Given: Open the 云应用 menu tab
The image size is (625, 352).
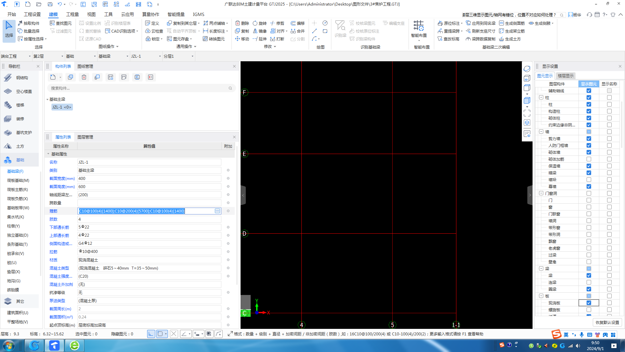Looking at the screenshot, I should point(127,14).
